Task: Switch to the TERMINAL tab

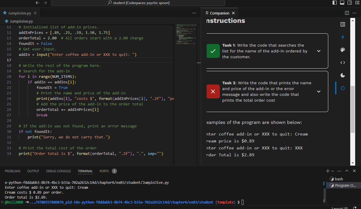Action: pyautogui.click(x=85, y=171)
